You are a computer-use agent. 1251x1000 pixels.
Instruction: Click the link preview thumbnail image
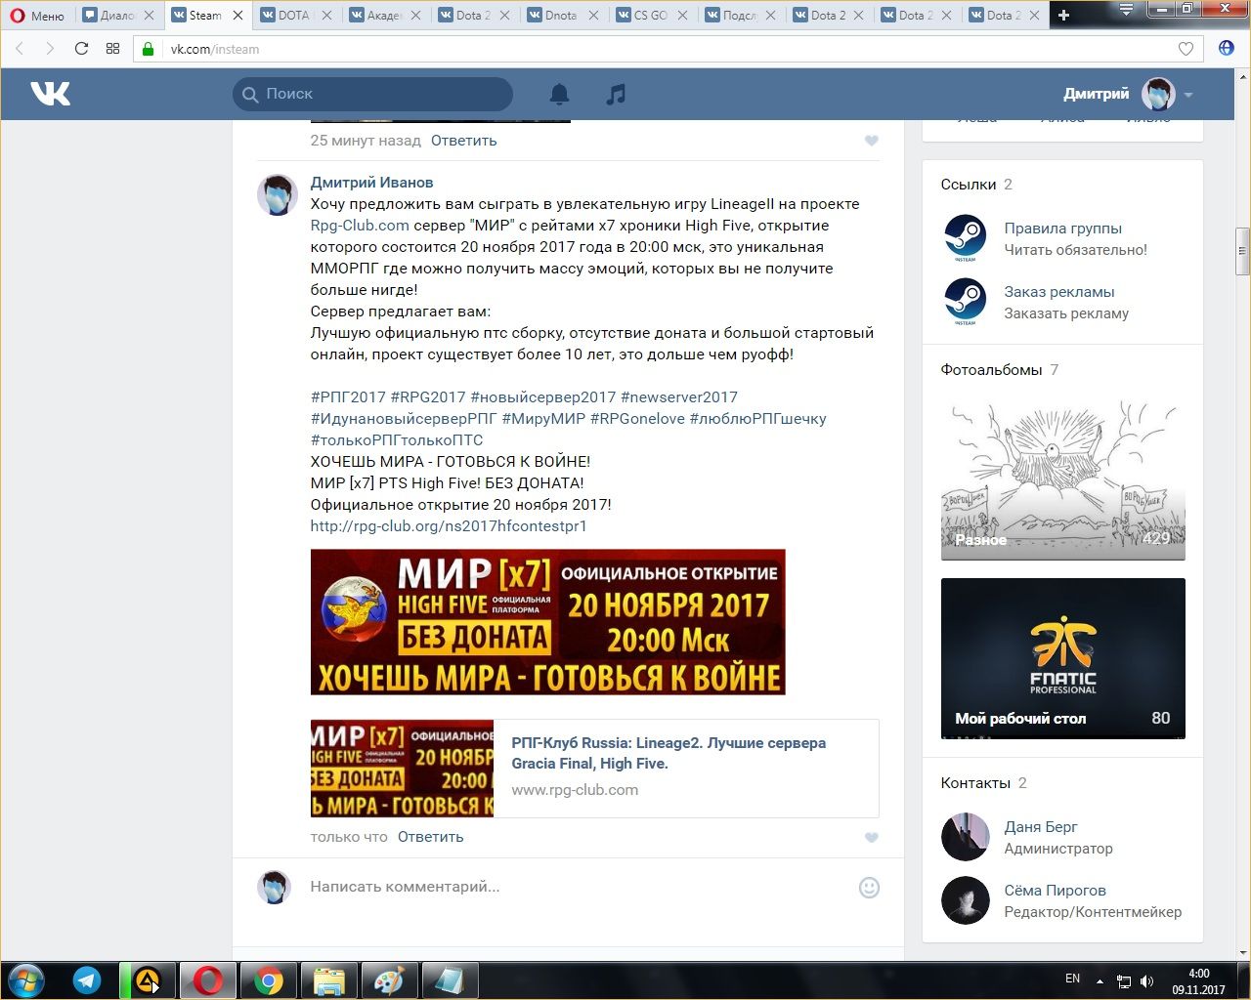click(402, 769)
